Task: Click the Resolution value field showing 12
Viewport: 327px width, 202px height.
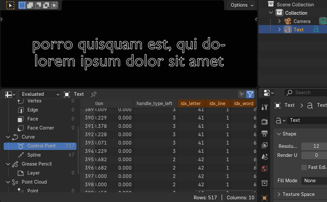Action: [x=314, y=146]
